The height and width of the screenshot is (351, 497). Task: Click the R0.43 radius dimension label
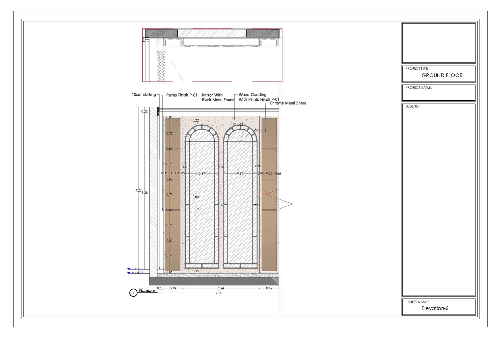[x=258, y=130]
